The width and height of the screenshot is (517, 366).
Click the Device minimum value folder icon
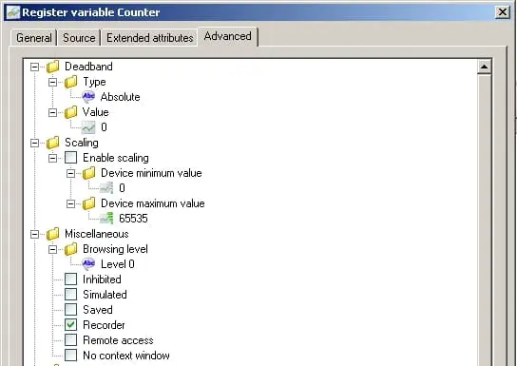(x=88, y=173)
